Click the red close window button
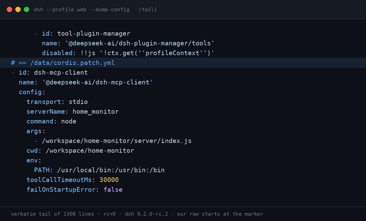This screenshot has width=366, height=221. tap(9, 9)
